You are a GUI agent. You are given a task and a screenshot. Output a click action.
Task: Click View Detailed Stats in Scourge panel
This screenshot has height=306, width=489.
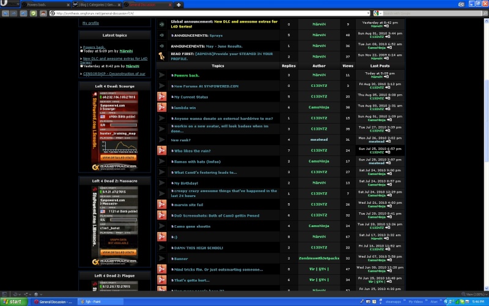pyautogui.click(x=118, y=158)
